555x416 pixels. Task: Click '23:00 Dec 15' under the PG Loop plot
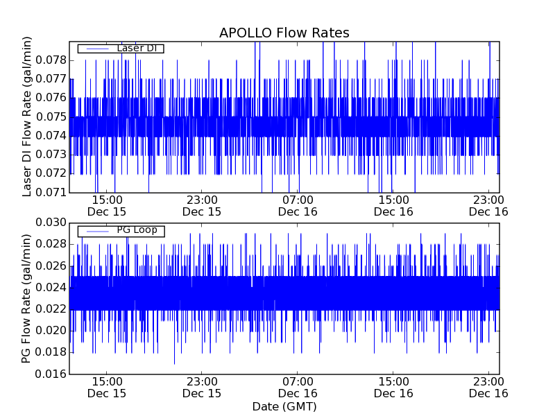(x=202, y=388)
